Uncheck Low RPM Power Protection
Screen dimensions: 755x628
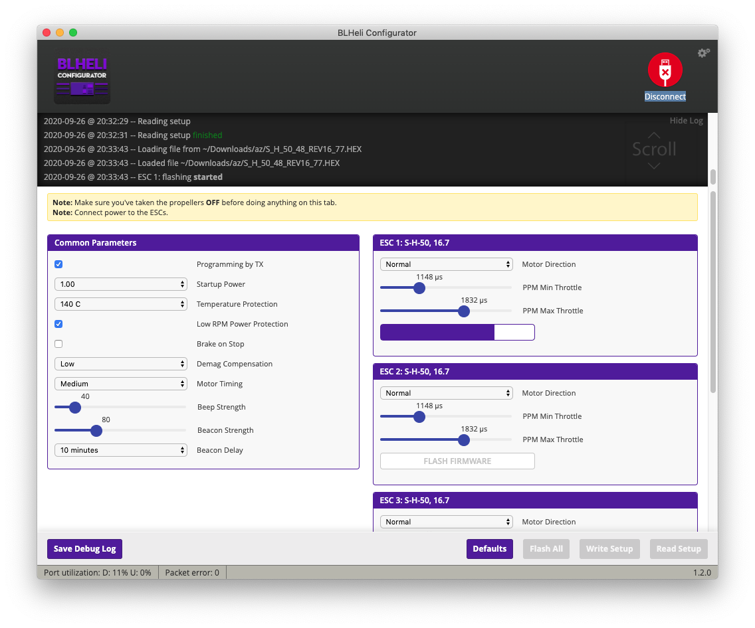pyautogui.click(x=58, y=323)
